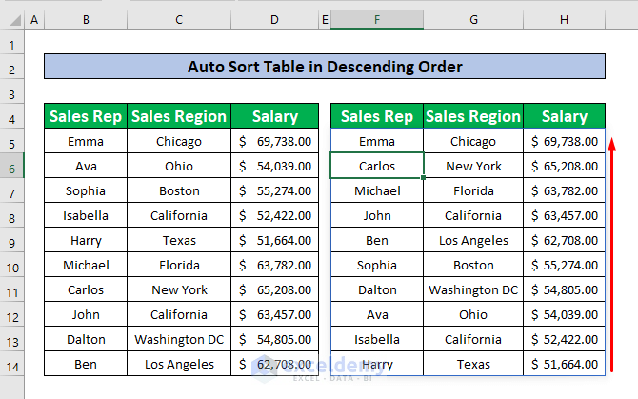Screen dimensions: 638x399
Task: Click the Select All corner triangle
Action: [x=12, y=20]
